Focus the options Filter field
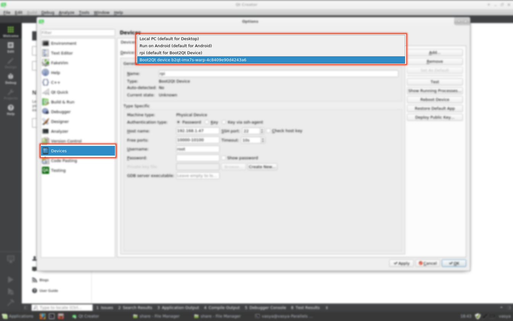Image resolution: width=513 pixels, height=321 pixels. pos(78,33)
